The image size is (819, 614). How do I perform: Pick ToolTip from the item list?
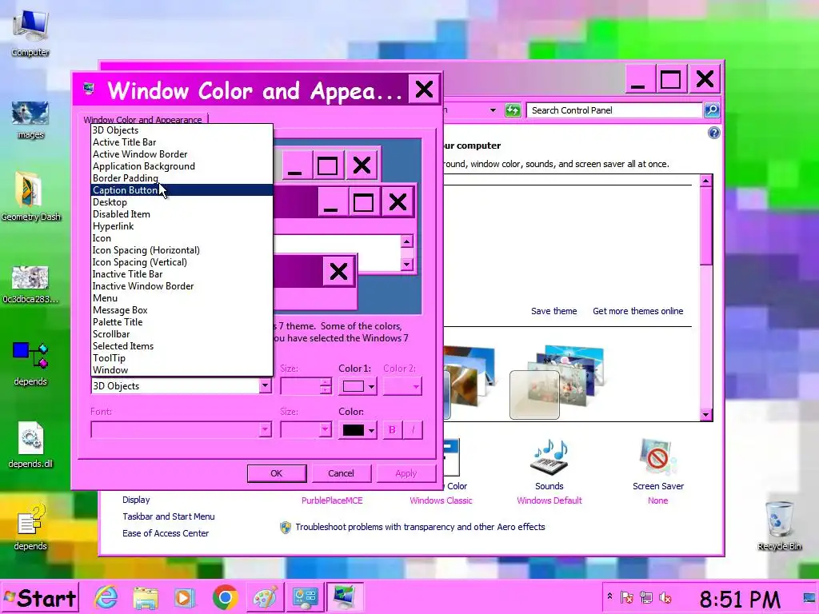(x=182, y=358)
